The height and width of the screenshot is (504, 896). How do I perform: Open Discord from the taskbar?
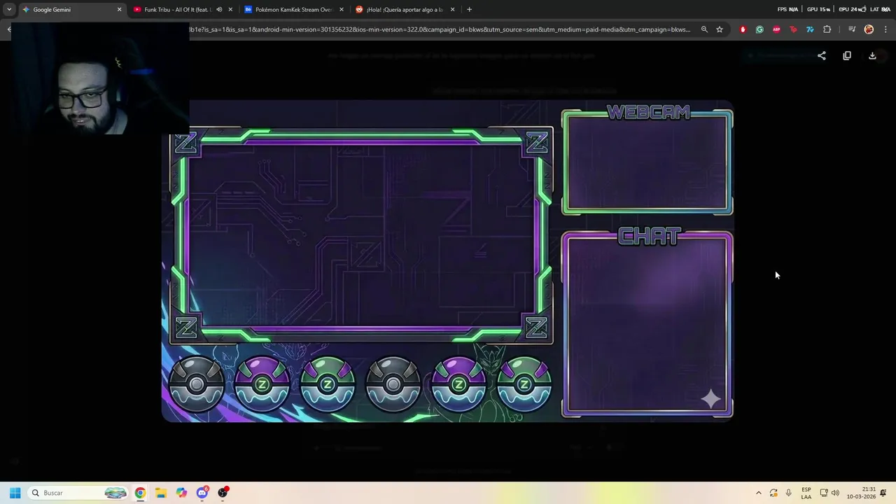tap(202, 493)
